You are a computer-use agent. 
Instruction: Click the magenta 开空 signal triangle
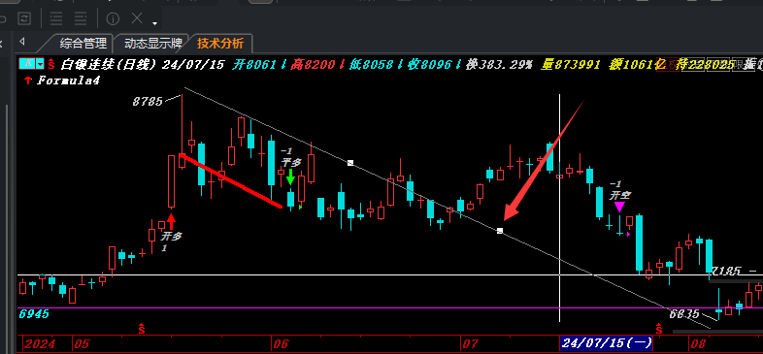(619, 208)
